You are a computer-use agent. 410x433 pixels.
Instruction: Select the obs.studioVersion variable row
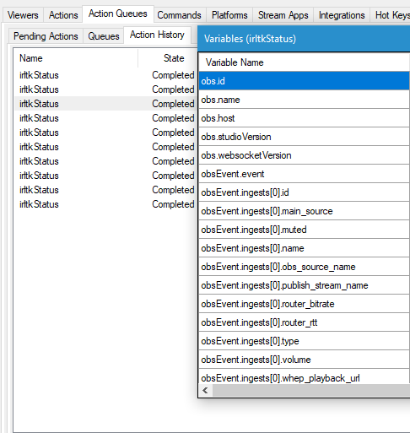[304, 137]
